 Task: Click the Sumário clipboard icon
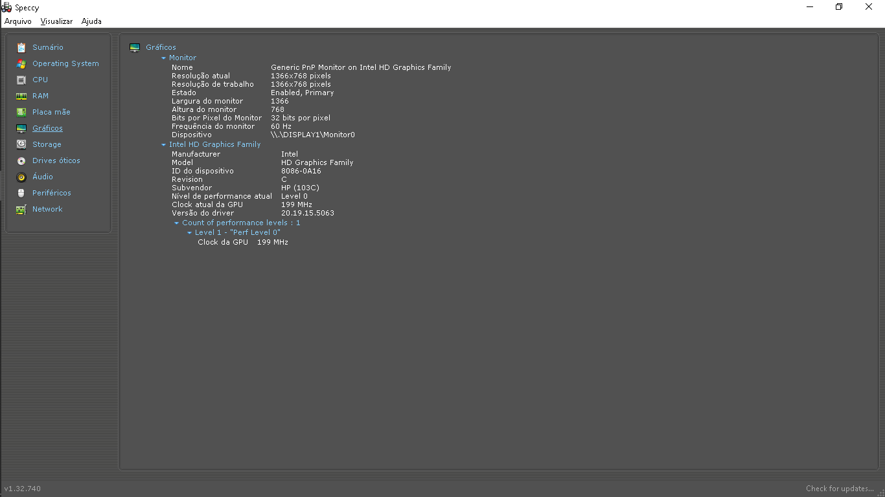click(21, 47)
